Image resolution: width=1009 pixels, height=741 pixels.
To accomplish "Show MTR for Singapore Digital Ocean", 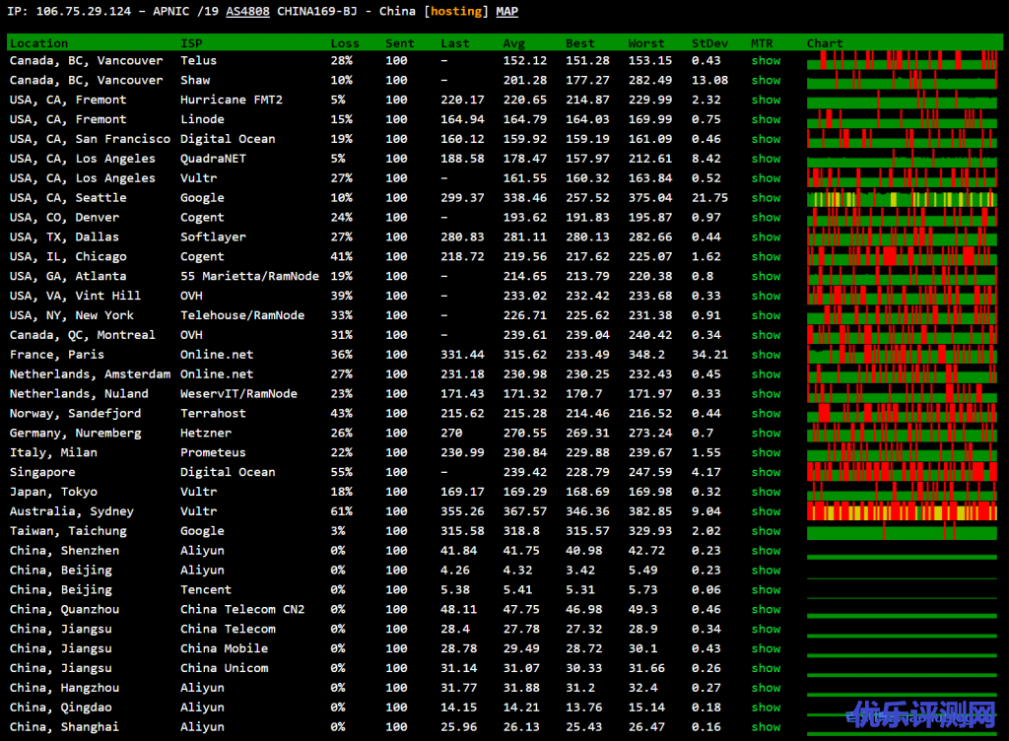I will tap(766, 472).
